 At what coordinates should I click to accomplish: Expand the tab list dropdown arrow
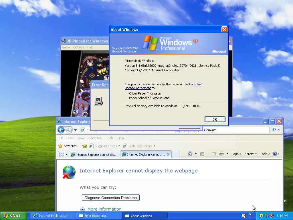(x=67, y=154)
